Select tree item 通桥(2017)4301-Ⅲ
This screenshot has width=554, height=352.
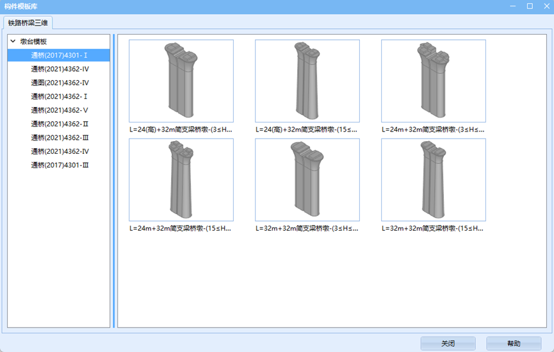tap(59, 165)
